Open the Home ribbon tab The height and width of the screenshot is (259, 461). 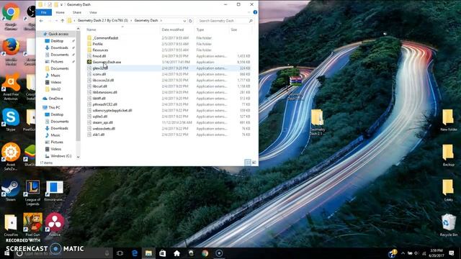click(x=60, y=12)
